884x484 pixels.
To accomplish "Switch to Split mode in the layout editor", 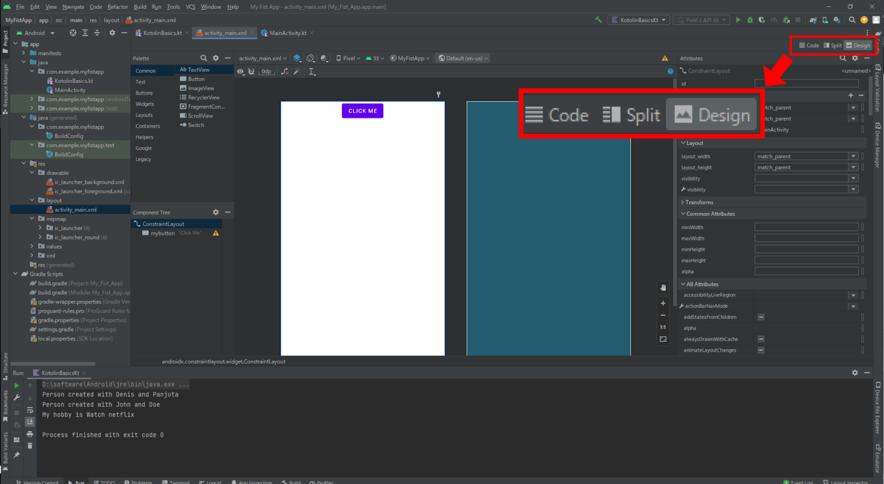I will point(832,45).
